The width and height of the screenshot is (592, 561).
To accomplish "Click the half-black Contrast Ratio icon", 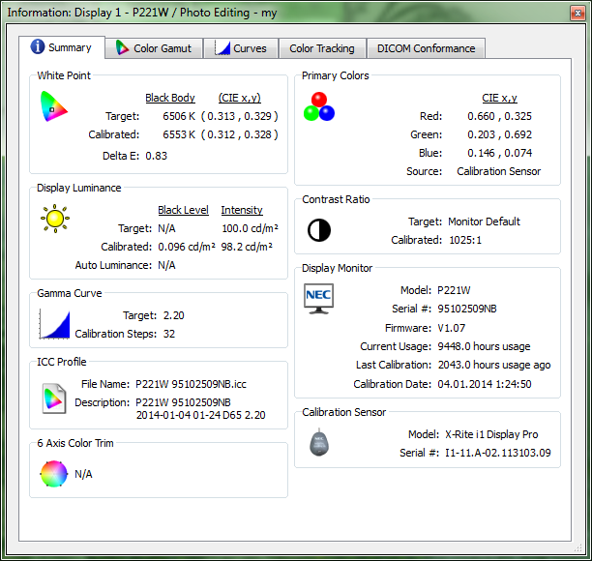I will 319,230.
